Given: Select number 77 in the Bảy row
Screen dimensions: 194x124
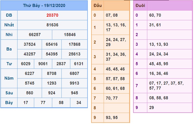Looking at the screenshot, I should point(43,103).
